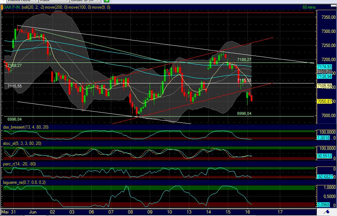The height and width of the screenshot is (216, 337).
Task: Click the 0,0968 laguerre_rsi value tag
Action: coord(324,205)
